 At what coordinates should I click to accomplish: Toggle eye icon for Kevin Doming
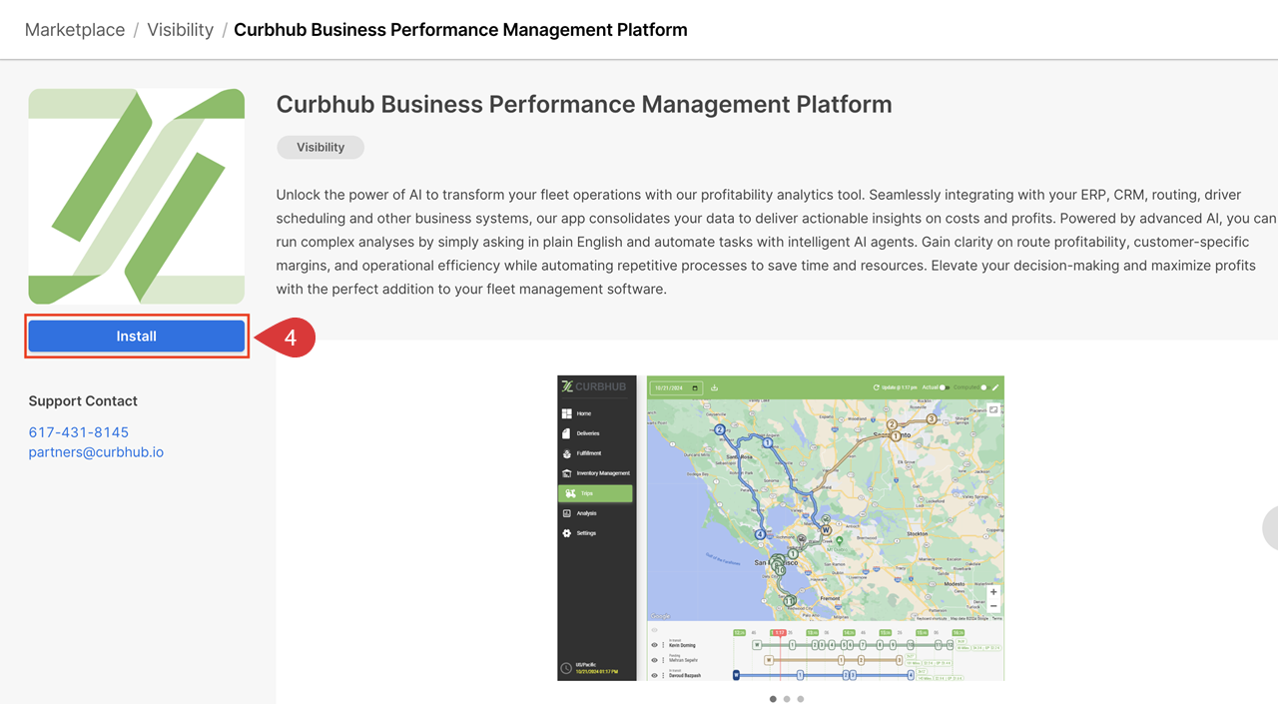coord(654,645)
